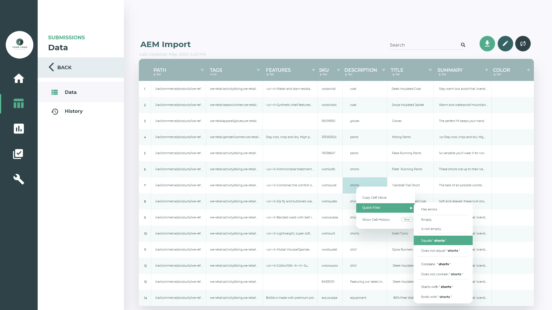Open the home icon in sidebar
This screenshot has width=552, height=310.
tap(19, 78)
